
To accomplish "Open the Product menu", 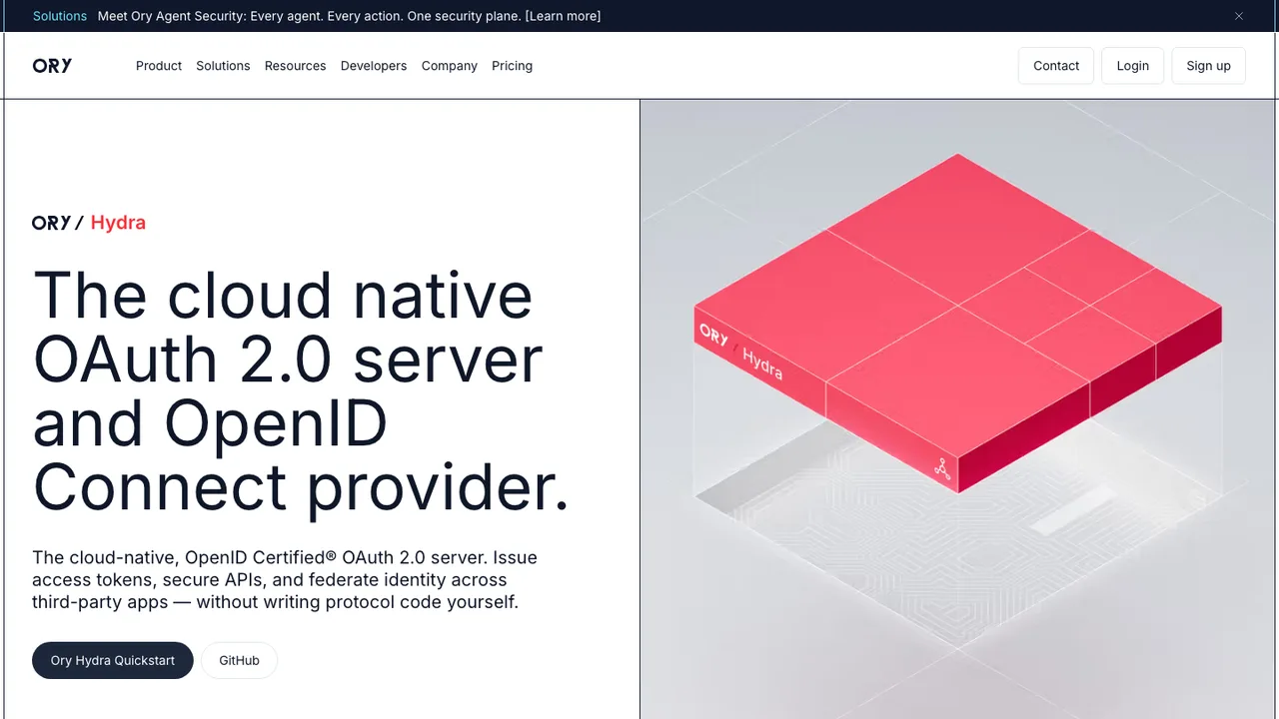I will (x=159, y=66).
